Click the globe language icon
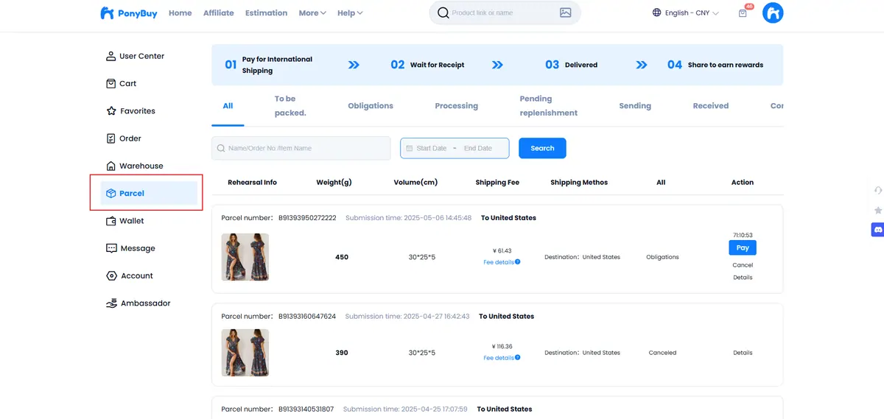884x419 pixels. [x=657, y=13]
